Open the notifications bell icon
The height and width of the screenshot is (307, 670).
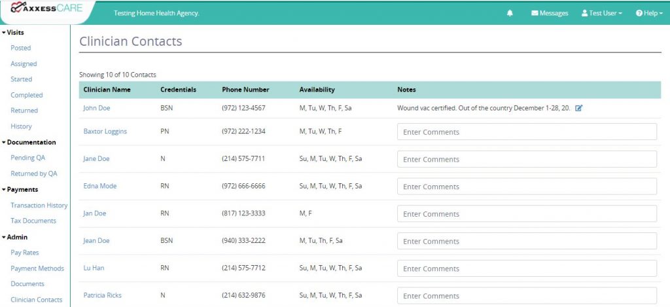click(x=509, y=13)
